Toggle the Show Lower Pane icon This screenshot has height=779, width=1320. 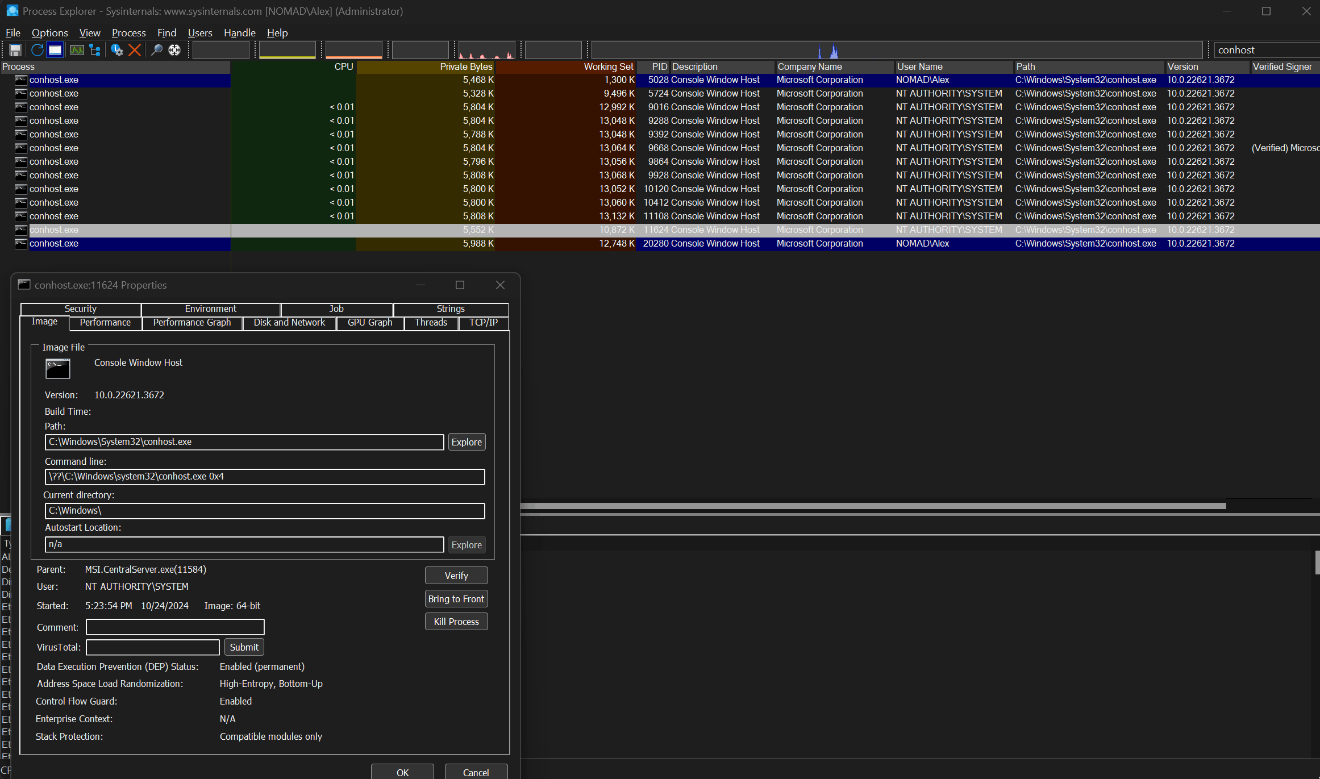click(x=55, y=50)
